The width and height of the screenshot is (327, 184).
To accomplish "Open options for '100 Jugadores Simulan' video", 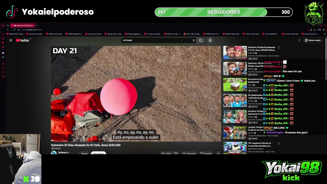I will tap(279, 143).
